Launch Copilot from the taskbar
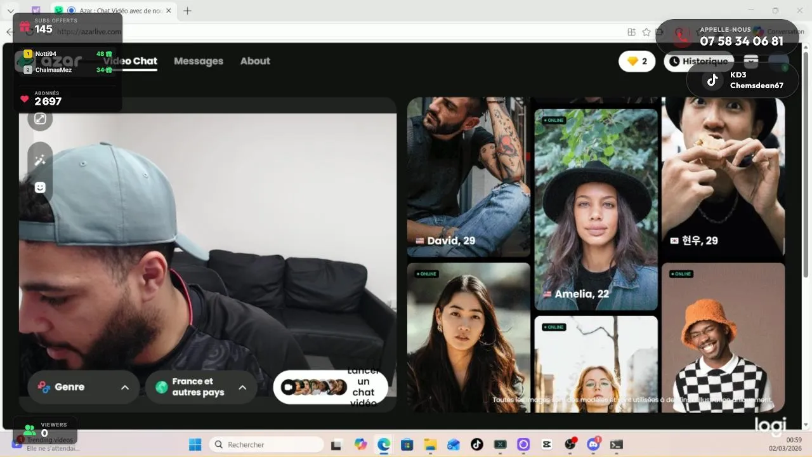 (360, 445)
